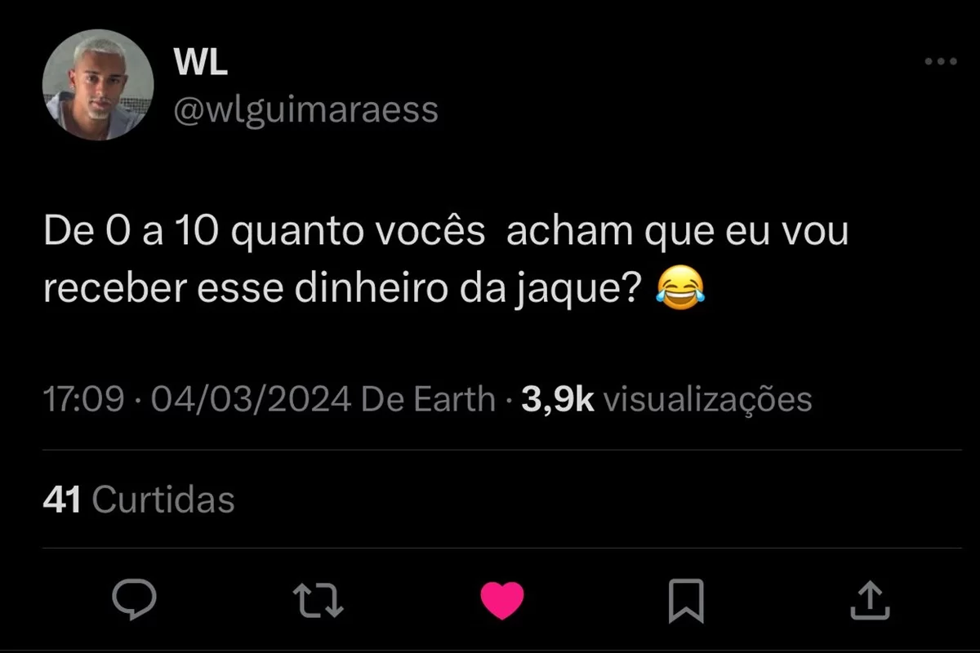Open the share upload icon
The image size is (980, 653).
870,600
